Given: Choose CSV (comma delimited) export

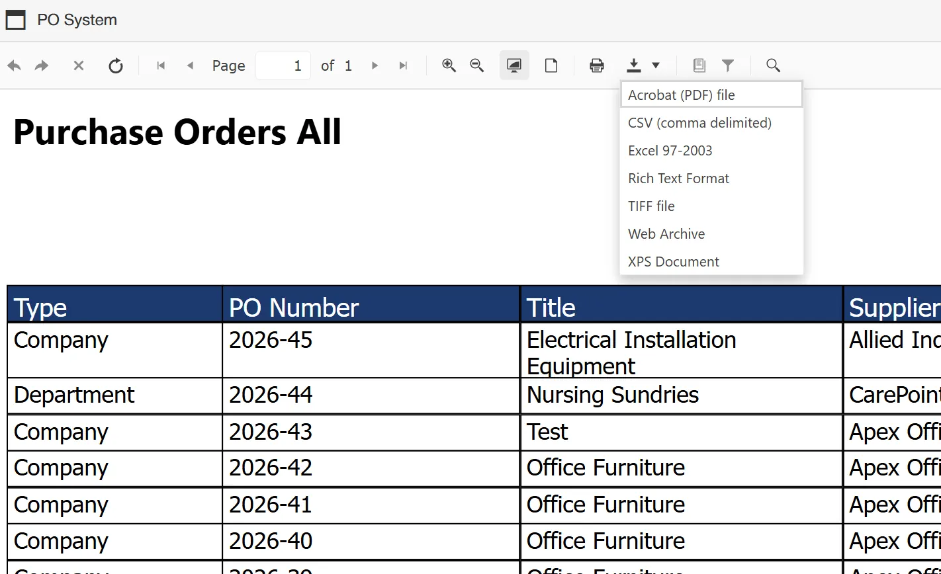Looking at the screenshot, I should [x=711, y=123].
